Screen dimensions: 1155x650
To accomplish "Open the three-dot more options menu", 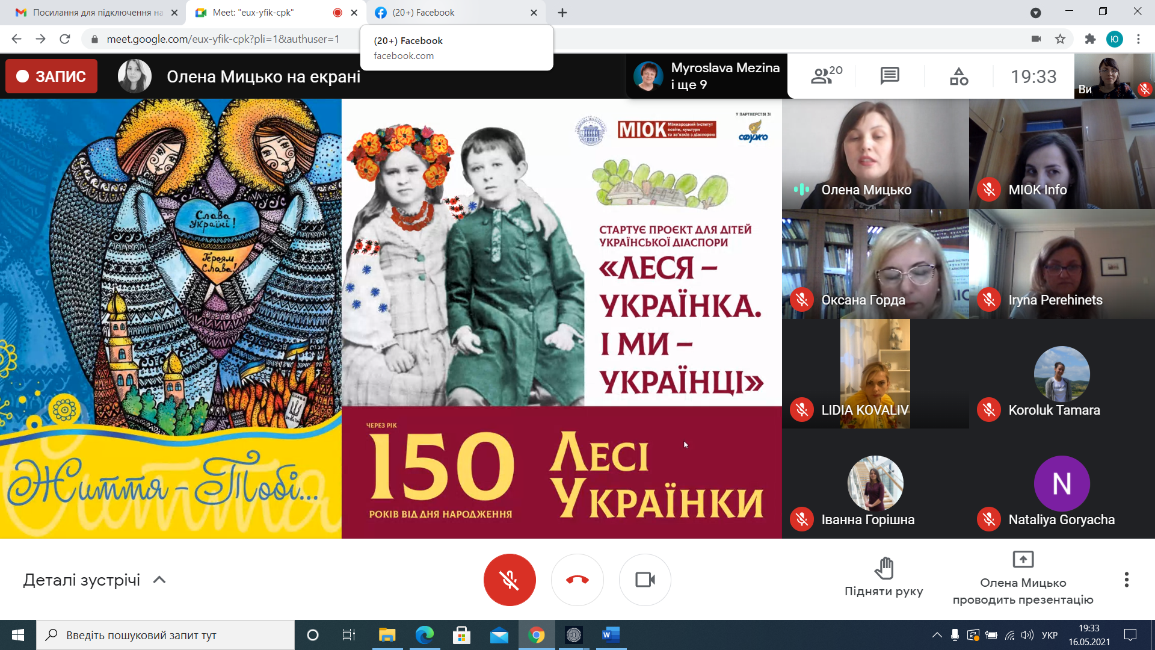I will pyautogui.click(x=1126, y=580).
